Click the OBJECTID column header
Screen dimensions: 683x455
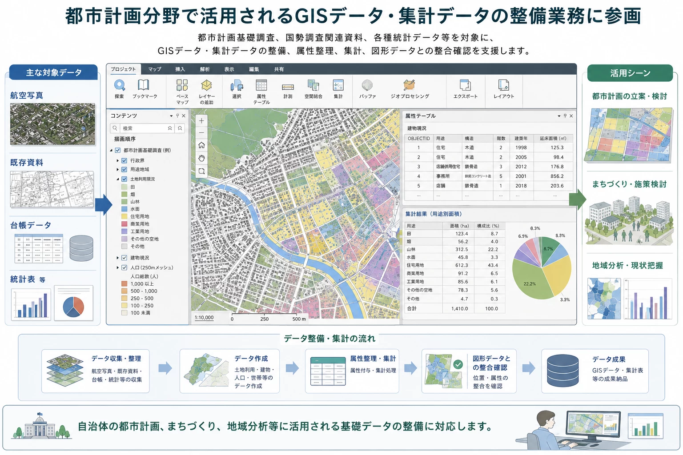[419, 138]
